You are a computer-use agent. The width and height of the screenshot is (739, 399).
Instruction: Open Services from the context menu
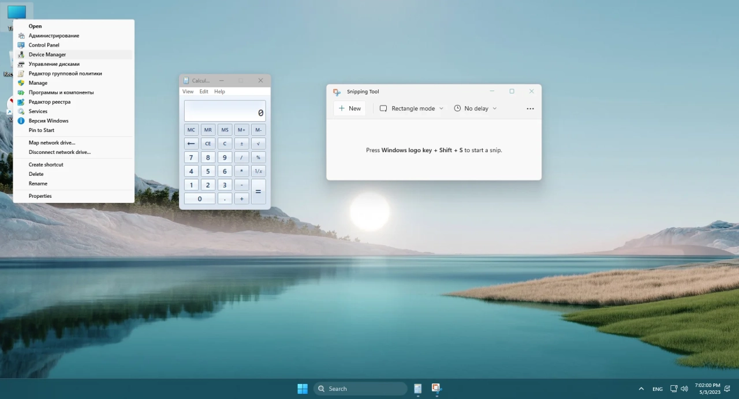[x=74, y=111]
